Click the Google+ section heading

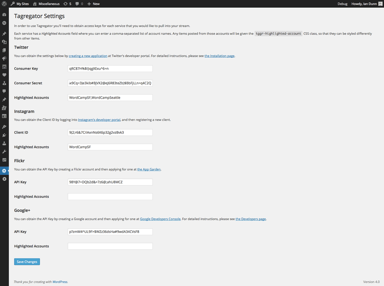pos(22,210)
